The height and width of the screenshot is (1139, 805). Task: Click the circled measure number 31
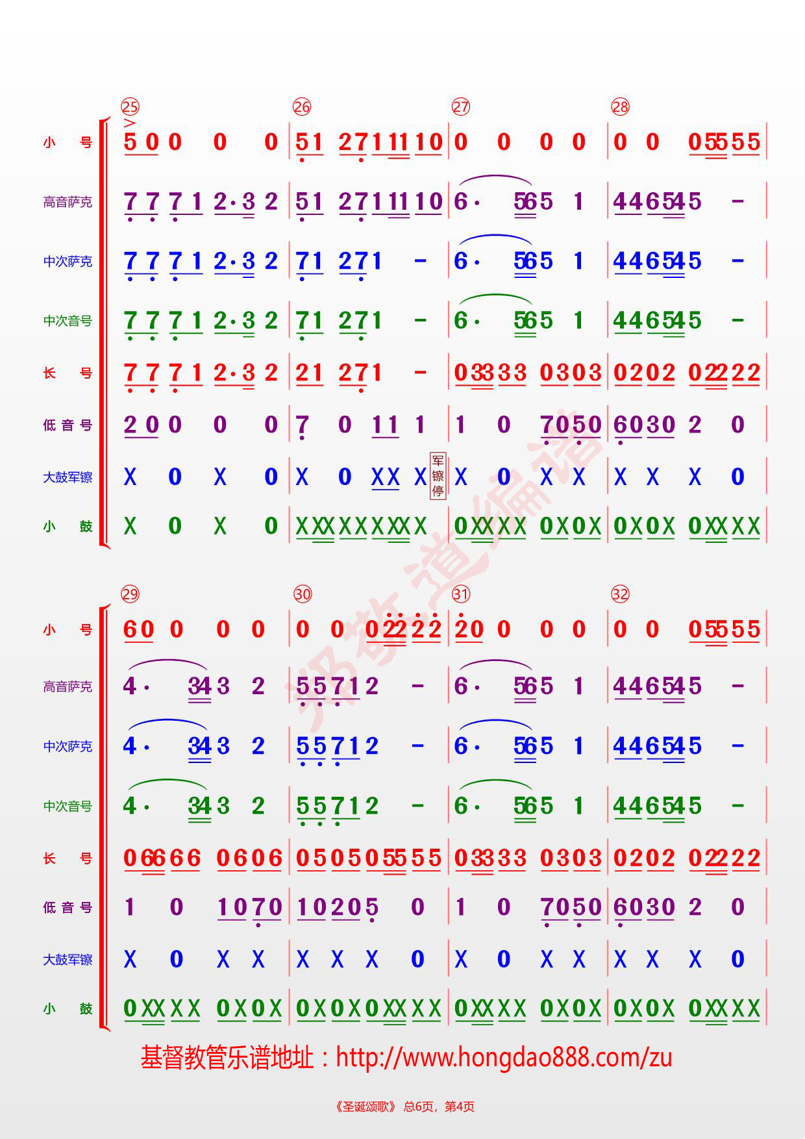tap(460, 594)
